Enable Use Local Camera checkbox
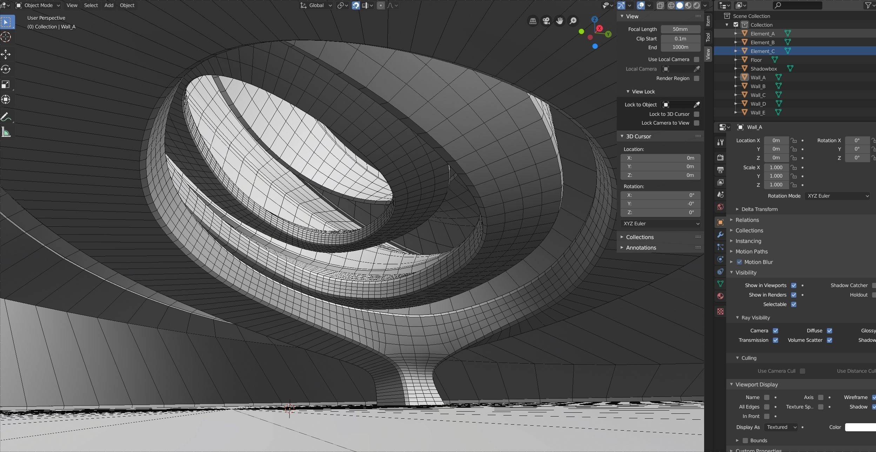 point(696,59)
